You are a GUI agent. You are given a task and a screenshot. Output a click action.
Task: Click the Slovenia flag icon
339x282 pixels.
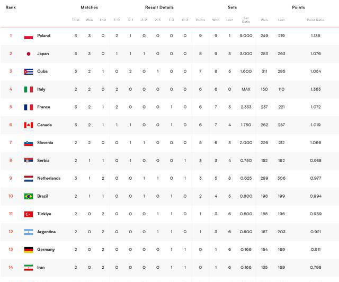coord(29,143)
